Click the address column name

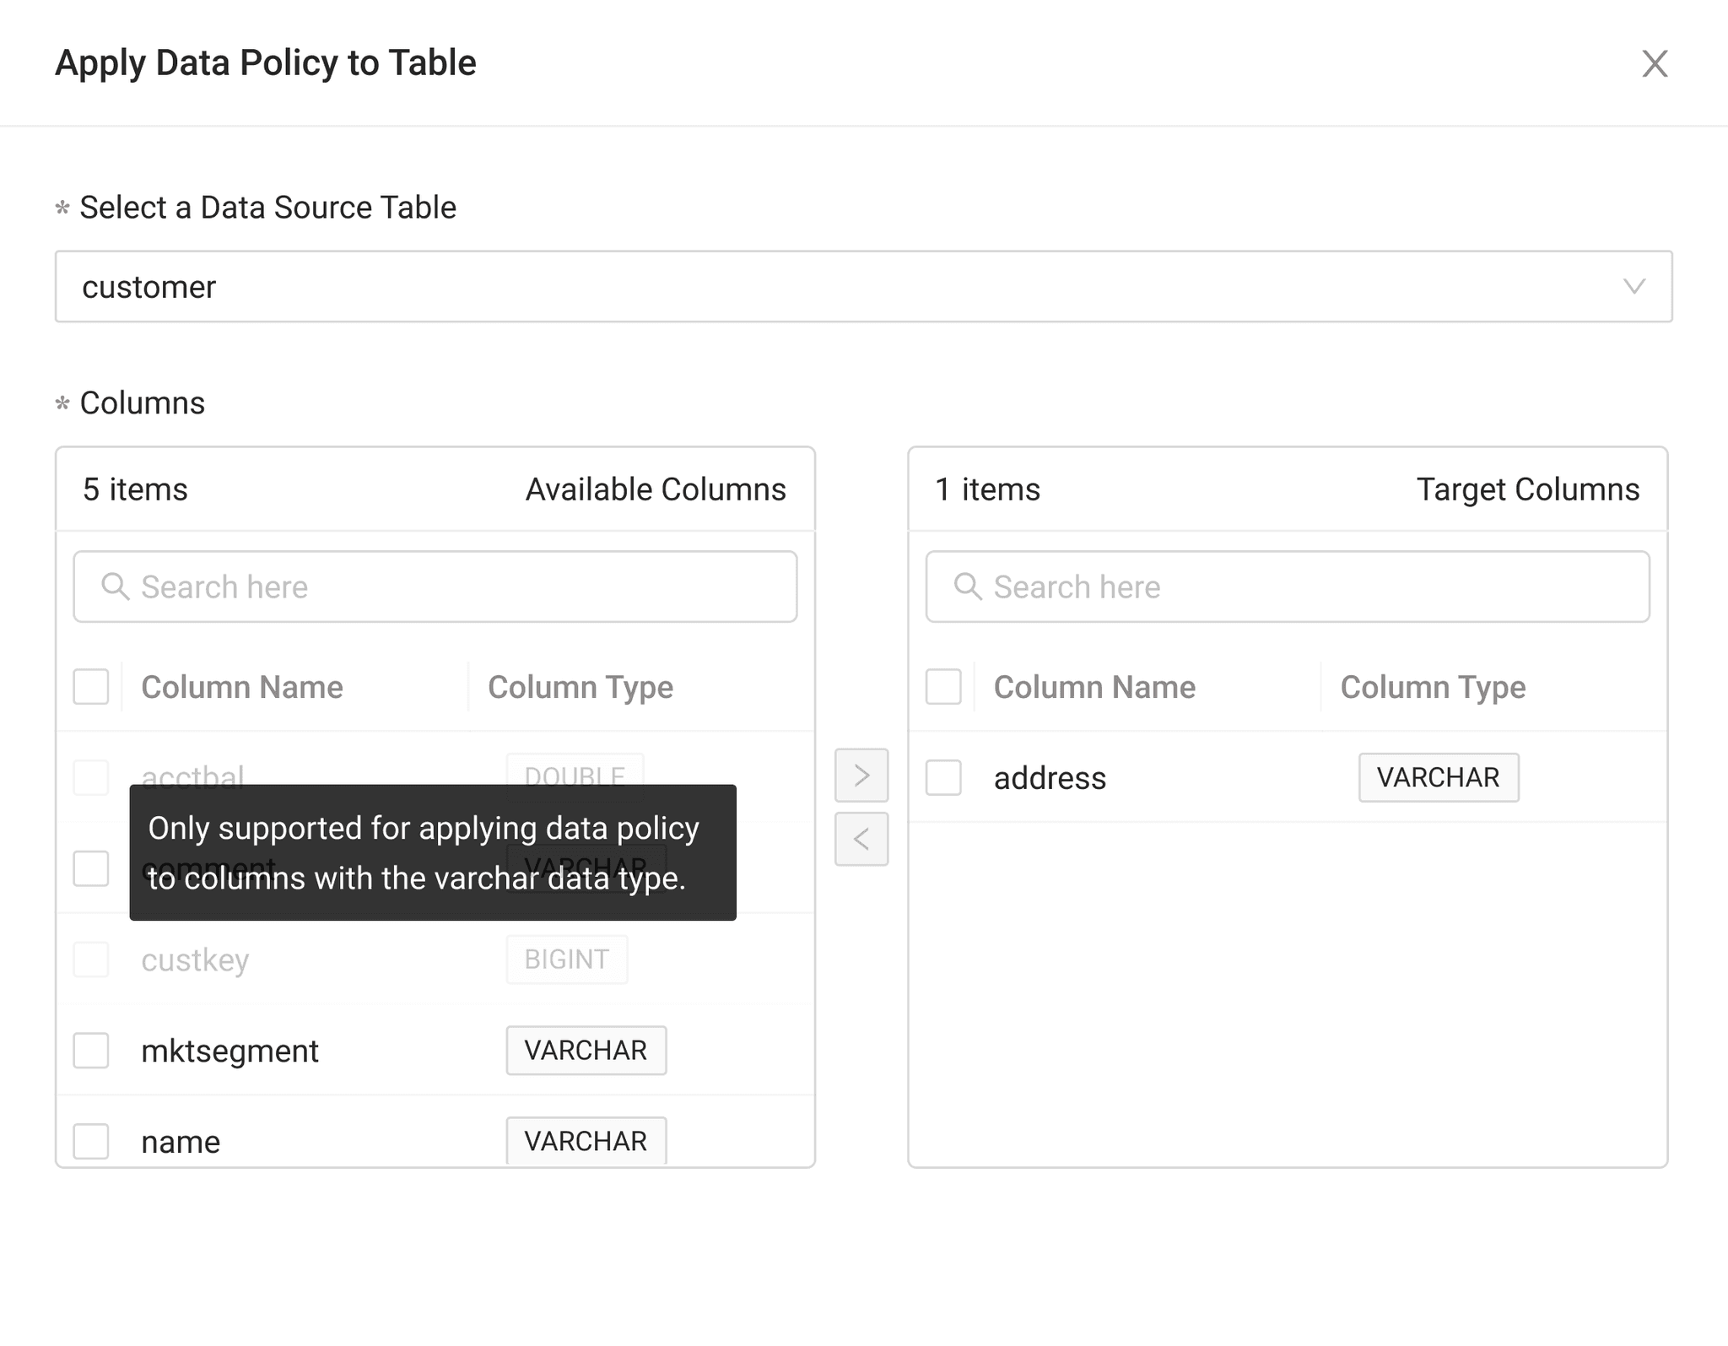1050,778
